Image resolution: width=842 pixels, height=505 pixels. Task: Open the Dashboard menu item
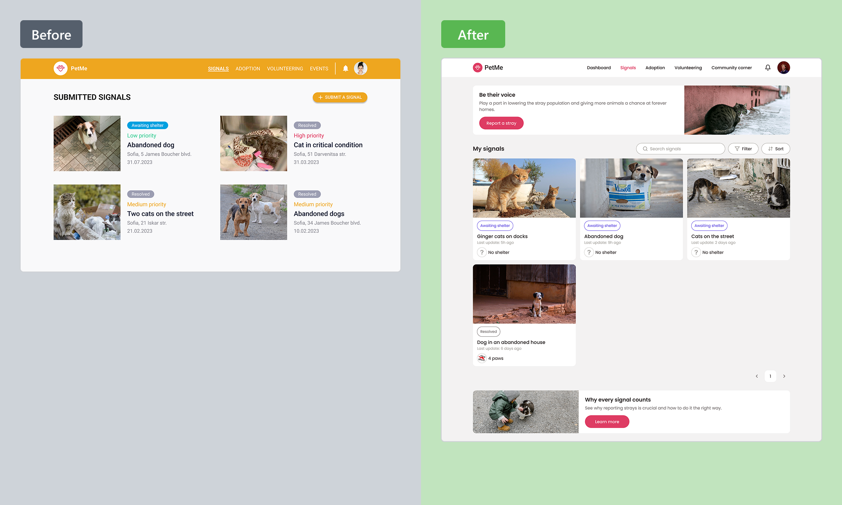click(x=599, y=68)
